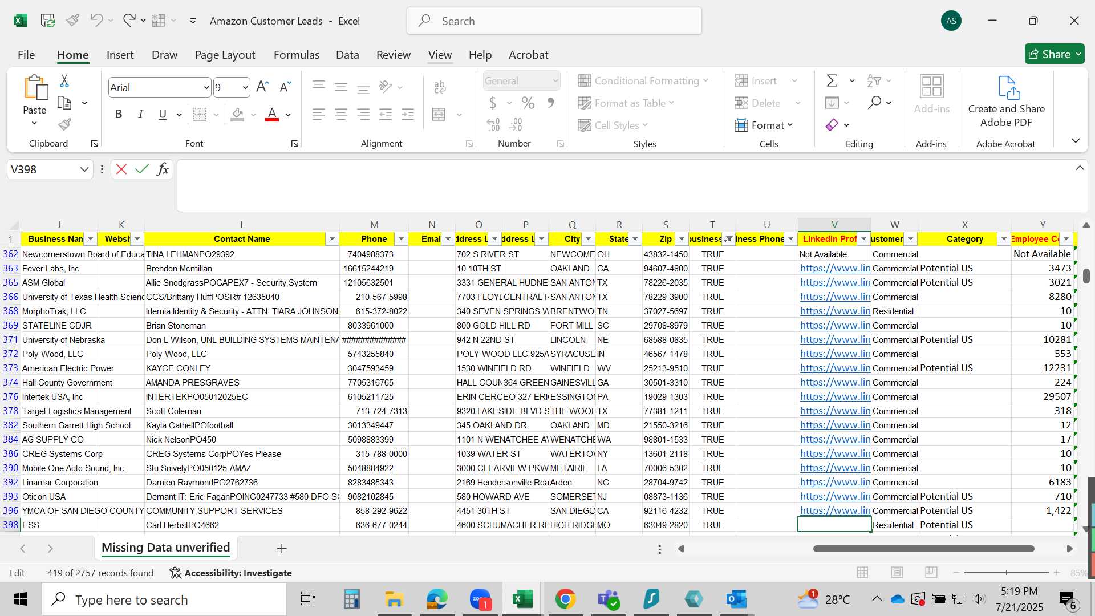Click the Increase Decimal icon

[x=493, y=124]
